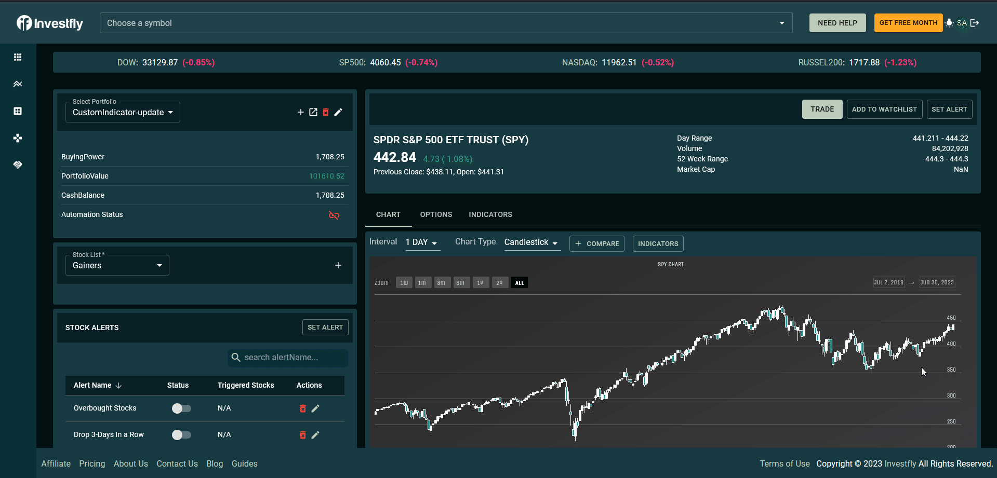The height and width of the screenshot is (478, 997).
Task: Open the Guides footer link
Action: 245,463
